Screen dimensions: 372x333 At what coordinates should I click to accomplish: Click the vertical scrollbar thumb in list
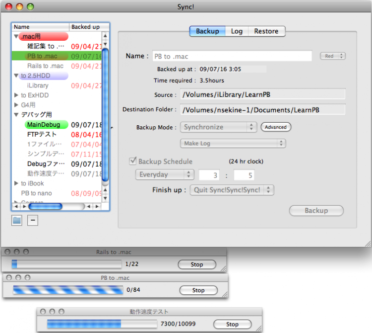click(x=105, y=115)
